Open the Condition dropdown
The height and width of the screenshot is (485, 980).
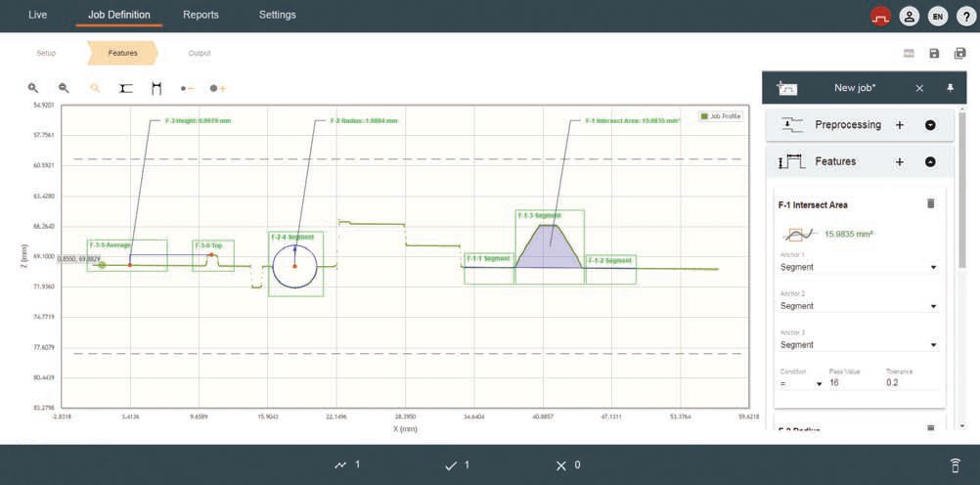[x=801, y=383]
